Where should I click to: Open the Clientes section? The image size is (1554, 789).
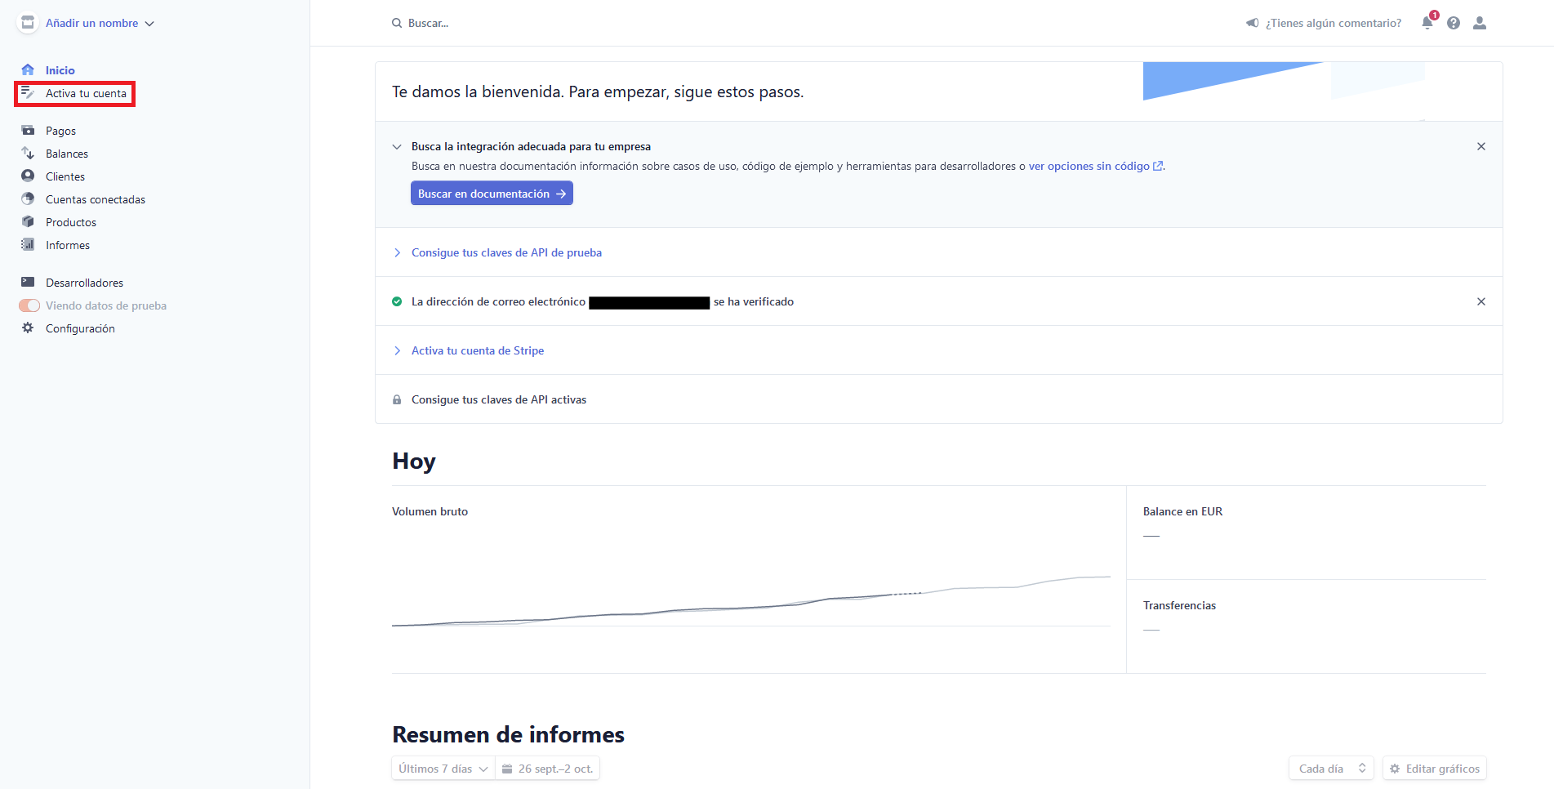65,176
